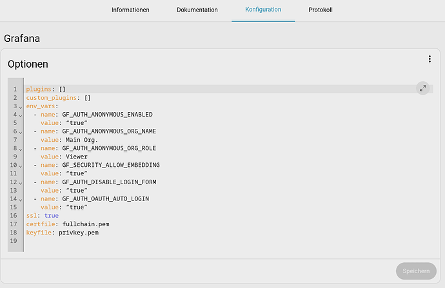Image resolution: width=445 pixels, height=288 pixels.
Task: Fold line 6 GF_AUTH_ANONYMOUS_ORG_NAME entry
Action: [21, 132]
